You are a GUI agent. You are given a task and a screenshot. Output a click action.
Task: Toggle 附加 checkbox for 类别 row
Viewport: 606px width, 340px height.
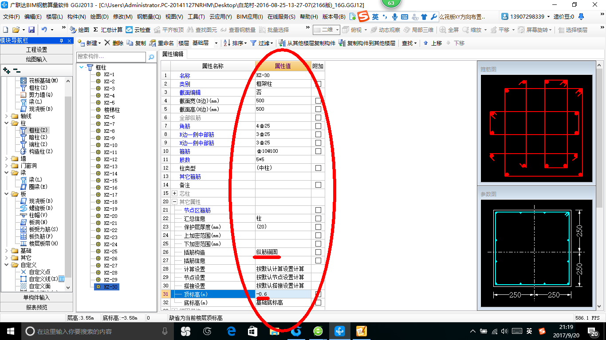coord(318,84)
